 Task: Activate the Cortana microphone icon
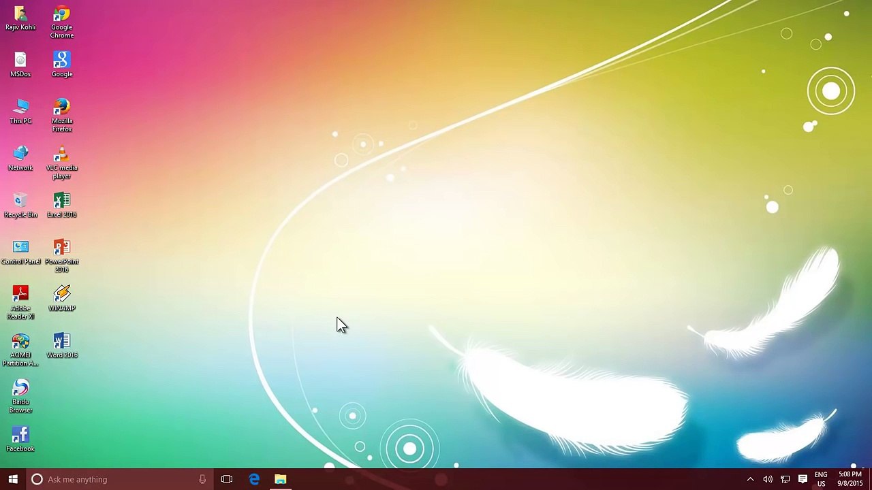202,479
